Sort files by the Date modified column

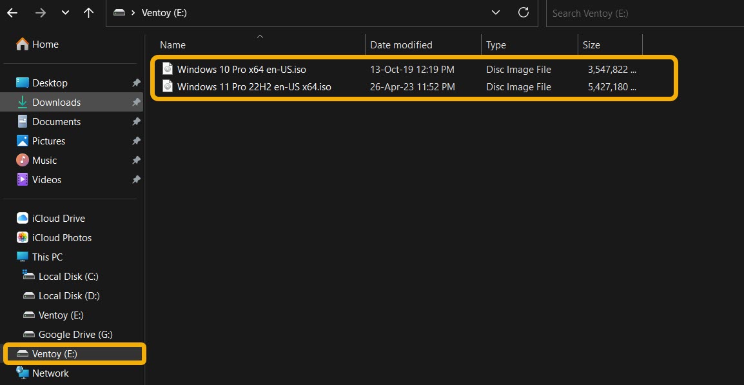pos(400,44)
